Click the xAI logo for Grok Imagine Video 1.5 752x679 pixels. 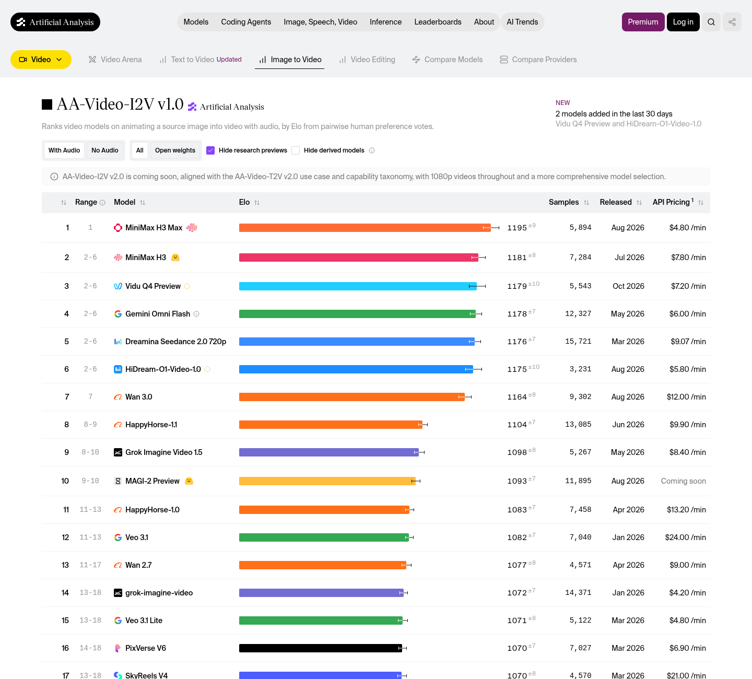click(118, 452)
